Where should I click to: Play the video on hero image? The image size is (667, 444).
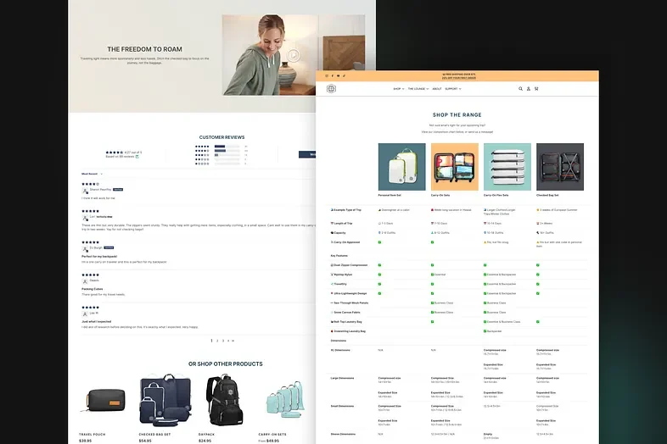[293, 57]
